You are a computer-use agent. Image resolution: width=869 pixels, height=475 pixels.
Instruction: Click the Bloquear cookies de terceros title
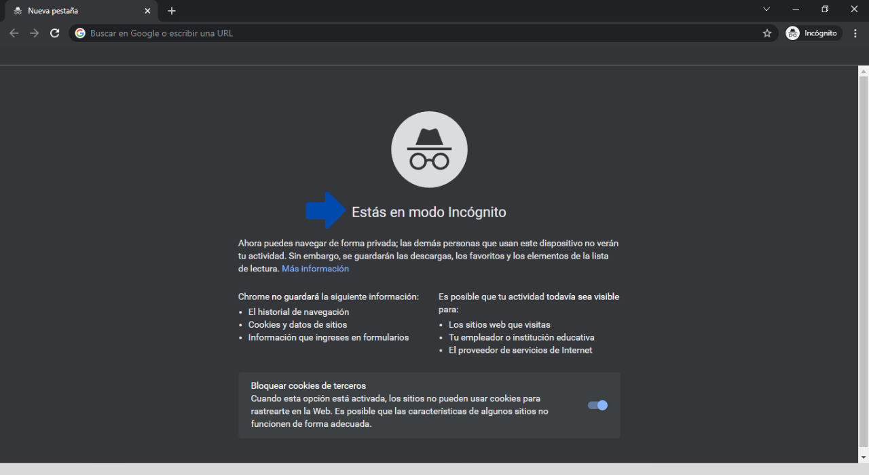pyautogui.click(x=308, y=386)
